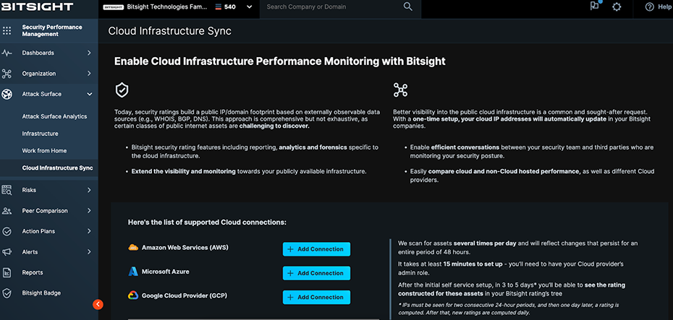Open the company selector dropdown arrow

[x=250, y=7]
